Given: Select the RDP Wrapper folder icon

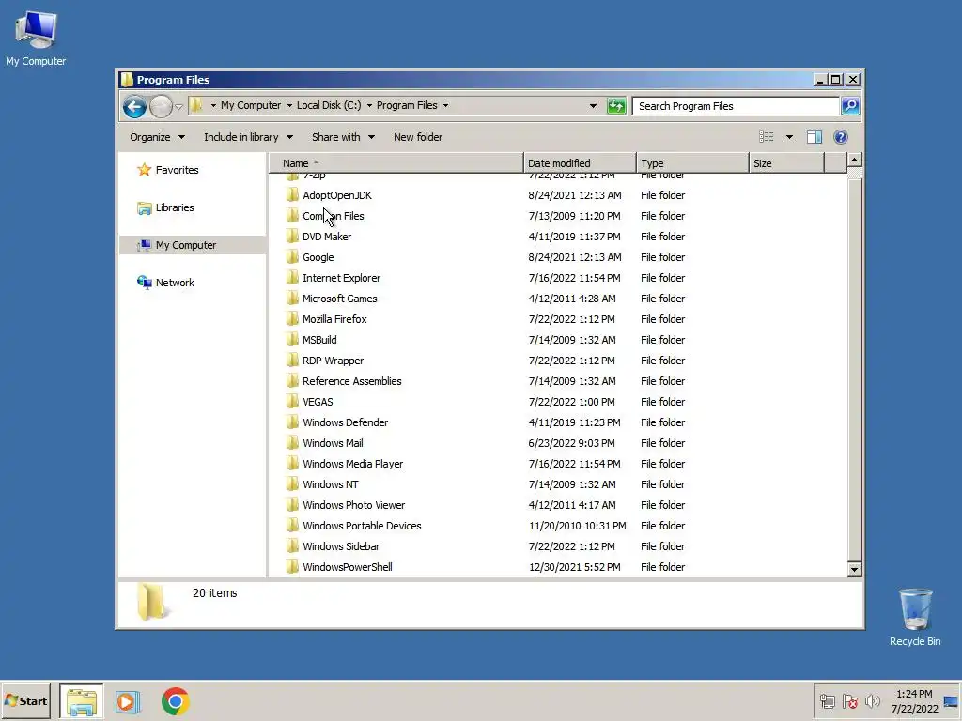Looking at the screenshot, I should coord(292,360).
